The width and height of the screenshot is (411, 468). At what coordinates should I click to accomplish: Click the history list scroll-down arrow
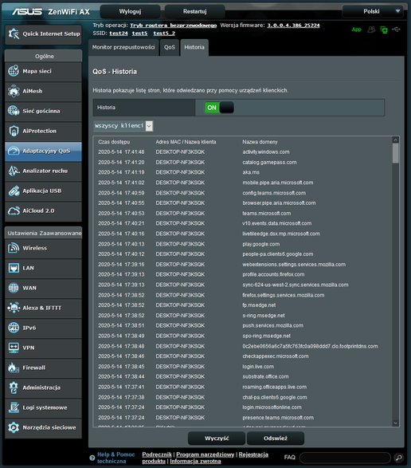click(x=396, y=423)
